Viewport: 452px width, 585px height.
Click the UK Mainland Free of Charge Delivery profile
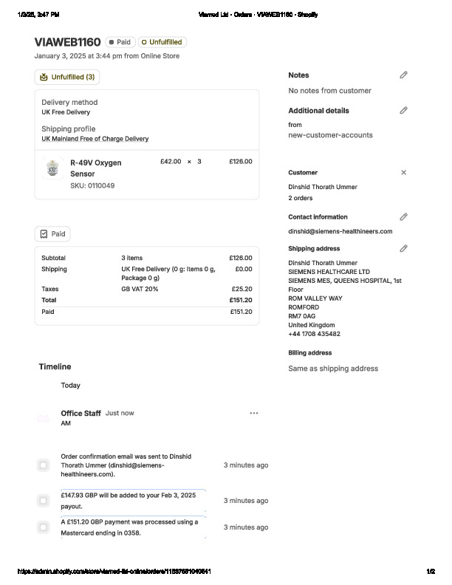tap(95, 139)
